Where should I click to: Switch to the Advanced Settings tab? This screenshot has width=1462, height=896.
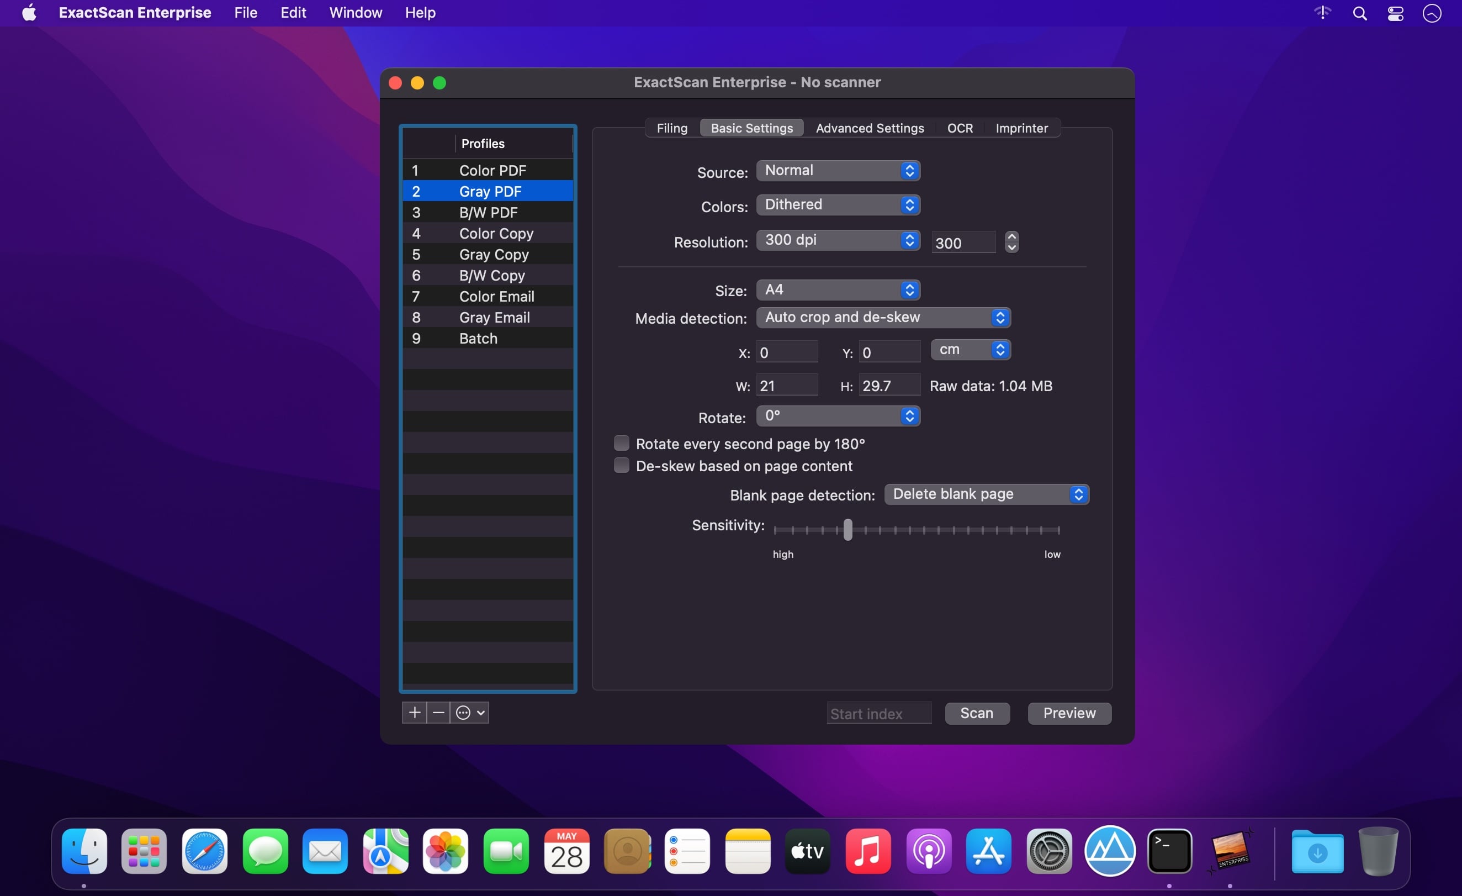point(869,128)
